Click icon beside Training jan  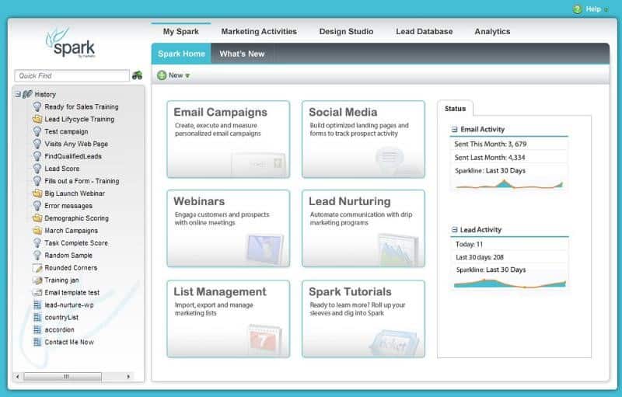[37, 280]
